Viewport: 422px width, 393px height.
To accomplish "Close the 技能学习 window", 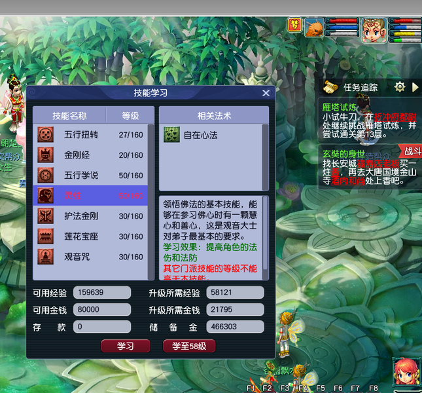I will [x=266, y=93].
